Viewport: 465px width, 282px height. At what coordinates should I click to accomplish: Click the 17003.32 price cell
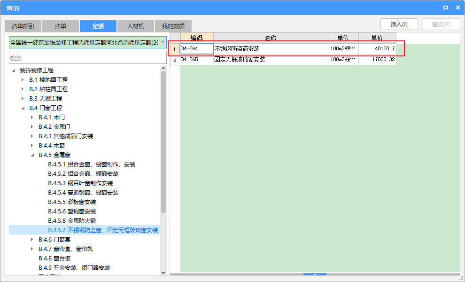point(377,60)
